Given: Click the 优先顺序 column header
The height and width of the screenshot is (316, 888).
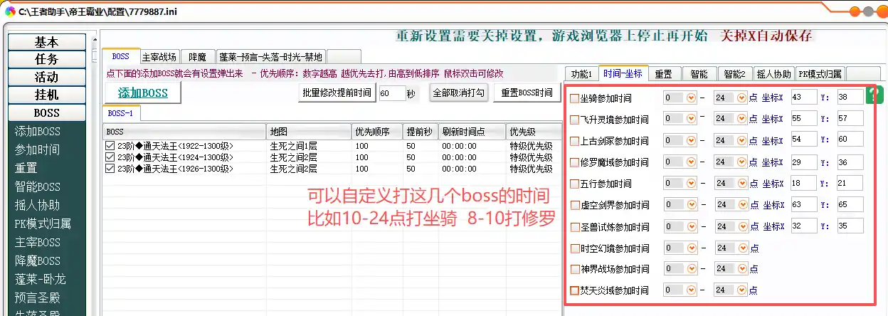Looking at the screenshot, I should click(376, 132).
